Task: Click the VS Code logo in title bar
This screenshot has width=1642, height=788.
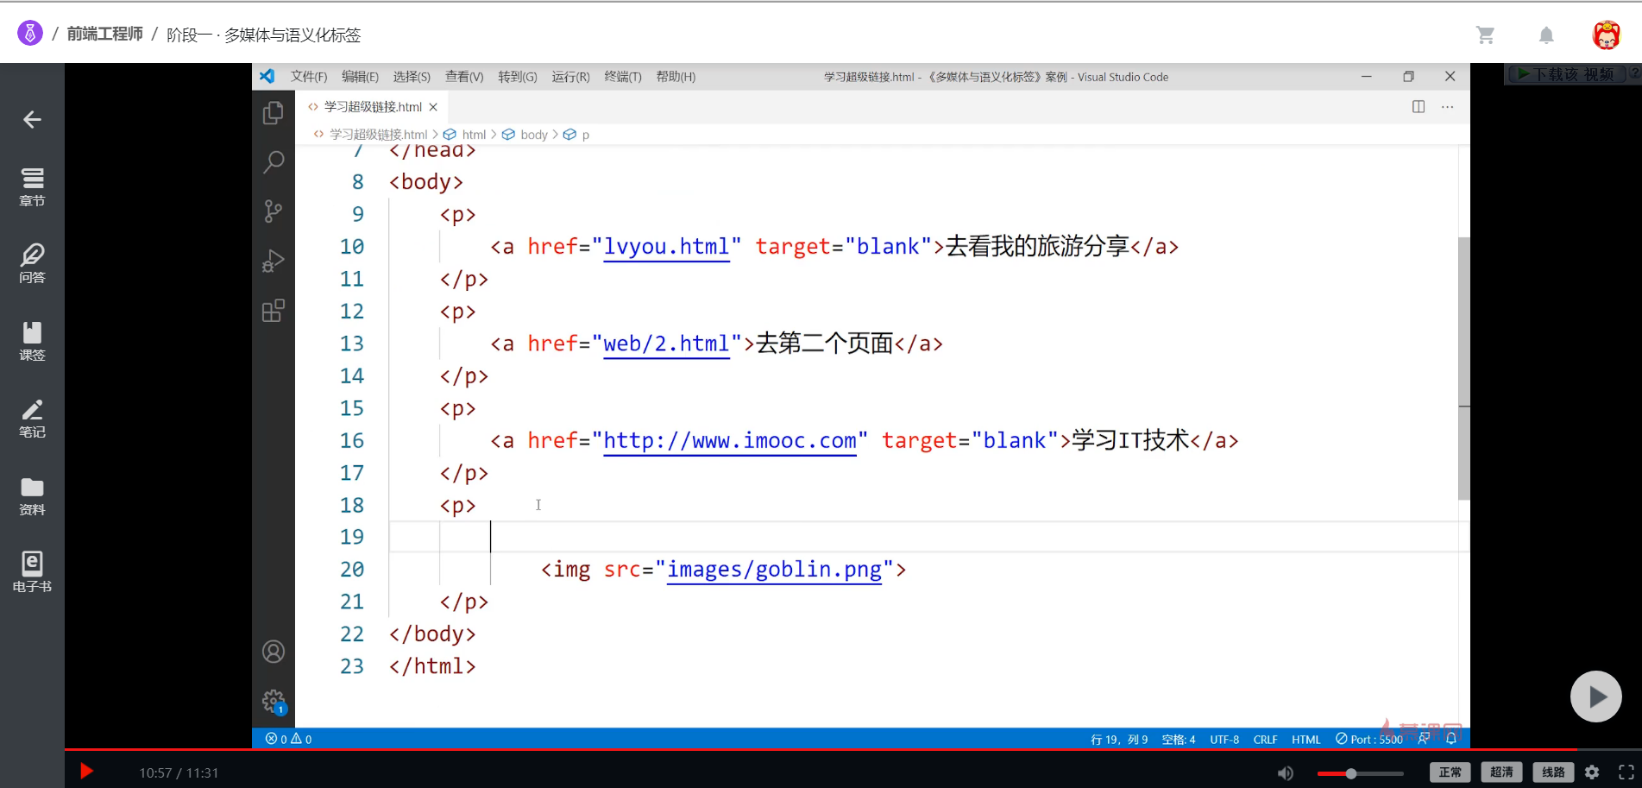Action: tap(267, 76)
